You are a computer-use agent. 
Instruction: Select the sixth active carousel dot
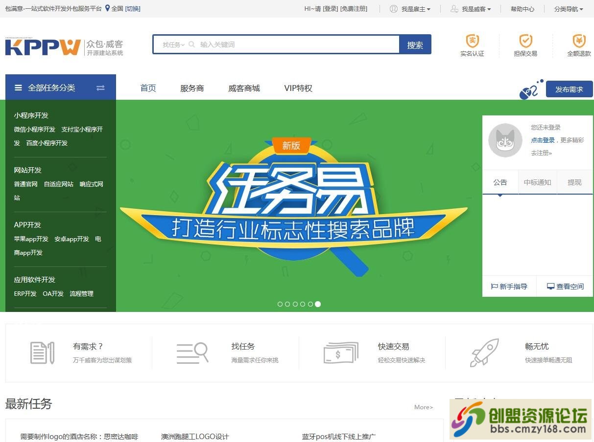[x=318, y=304]
